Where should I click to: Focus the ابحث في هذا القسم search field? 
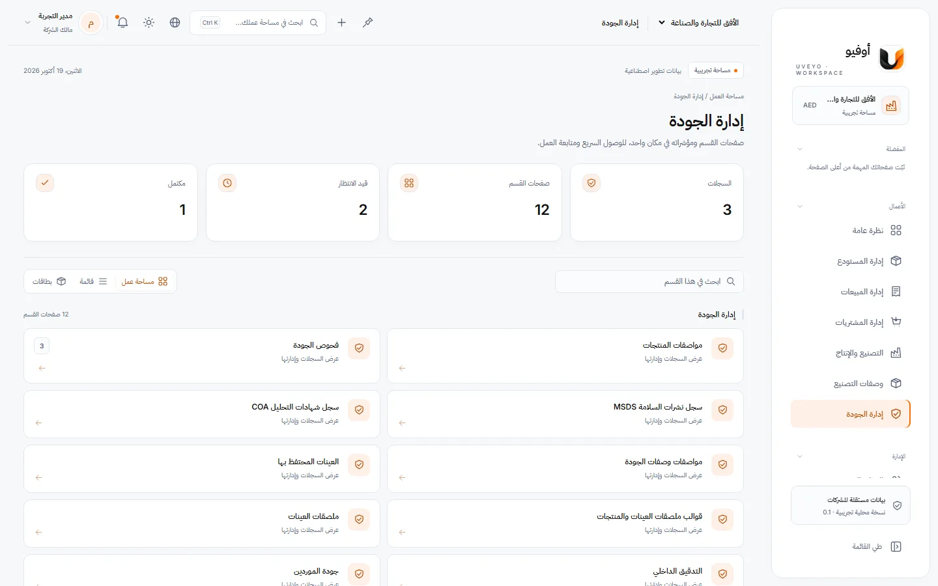[649, 282]
